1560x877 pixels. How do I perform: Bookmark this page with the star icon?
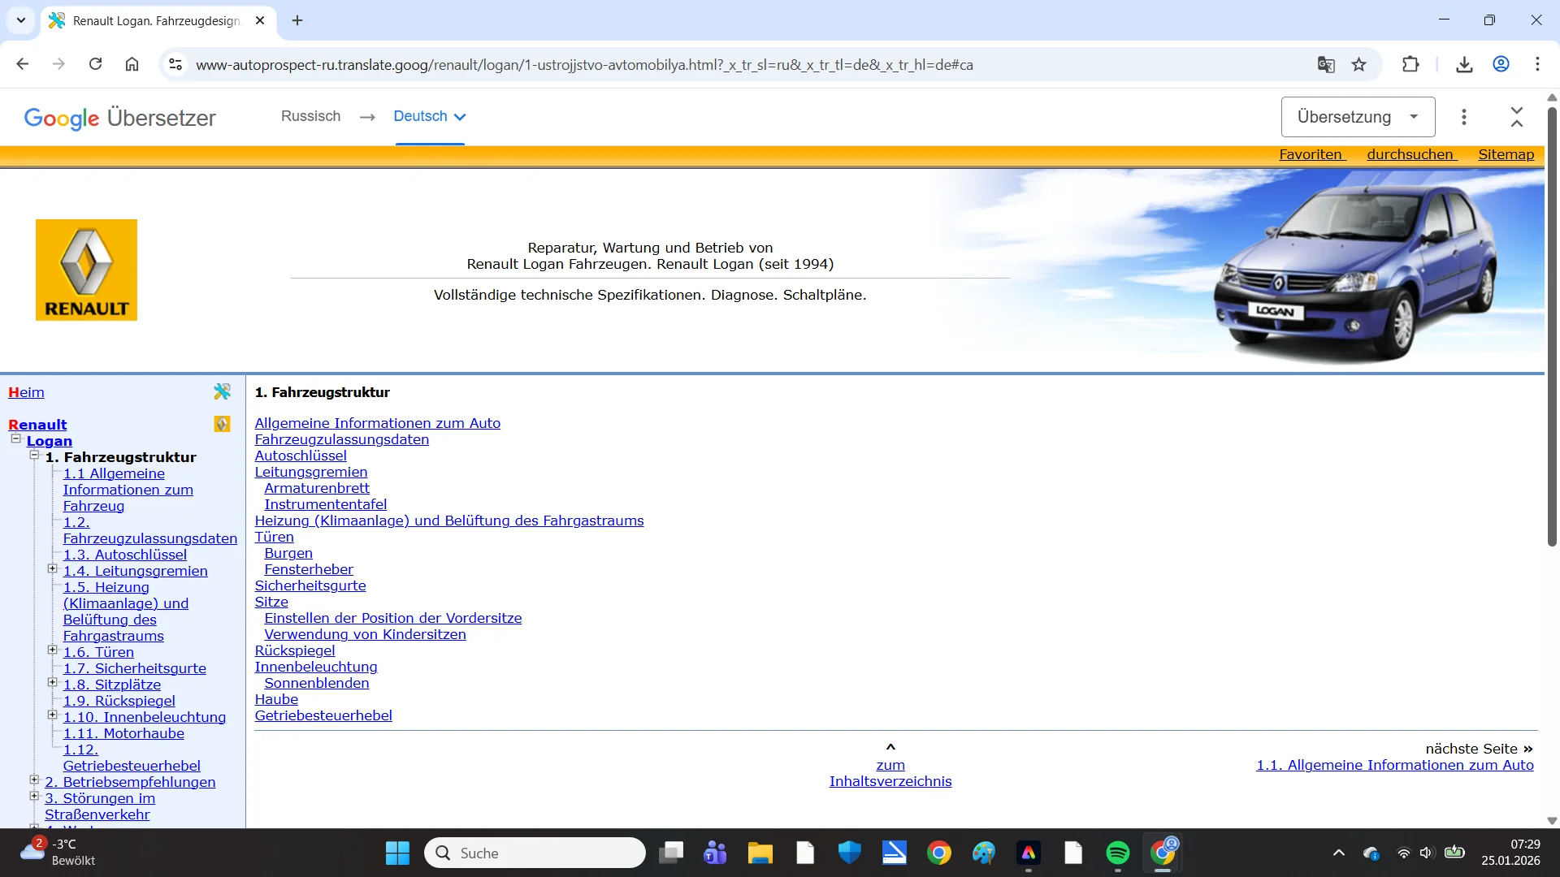pos(1359,65)
